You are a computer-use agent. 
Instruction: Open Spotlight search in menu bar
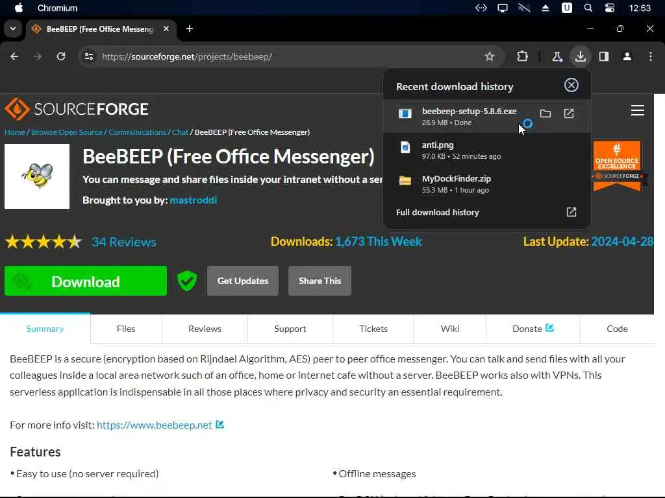(588, 8)
